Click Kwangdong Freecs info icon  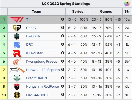[x=62, y=61]
